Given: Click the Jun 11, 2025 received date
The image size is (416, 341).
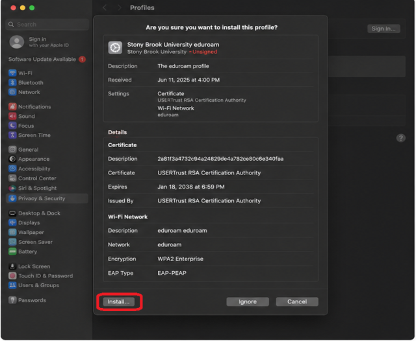Looking at the screenshot, I should coord(188,80).
